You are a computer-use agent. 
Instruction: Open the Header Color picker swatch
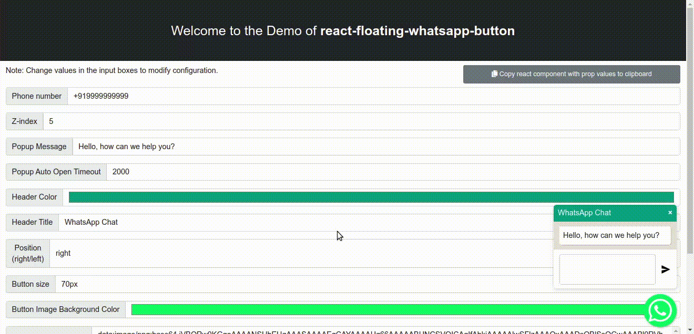click(x=371, y=197)
